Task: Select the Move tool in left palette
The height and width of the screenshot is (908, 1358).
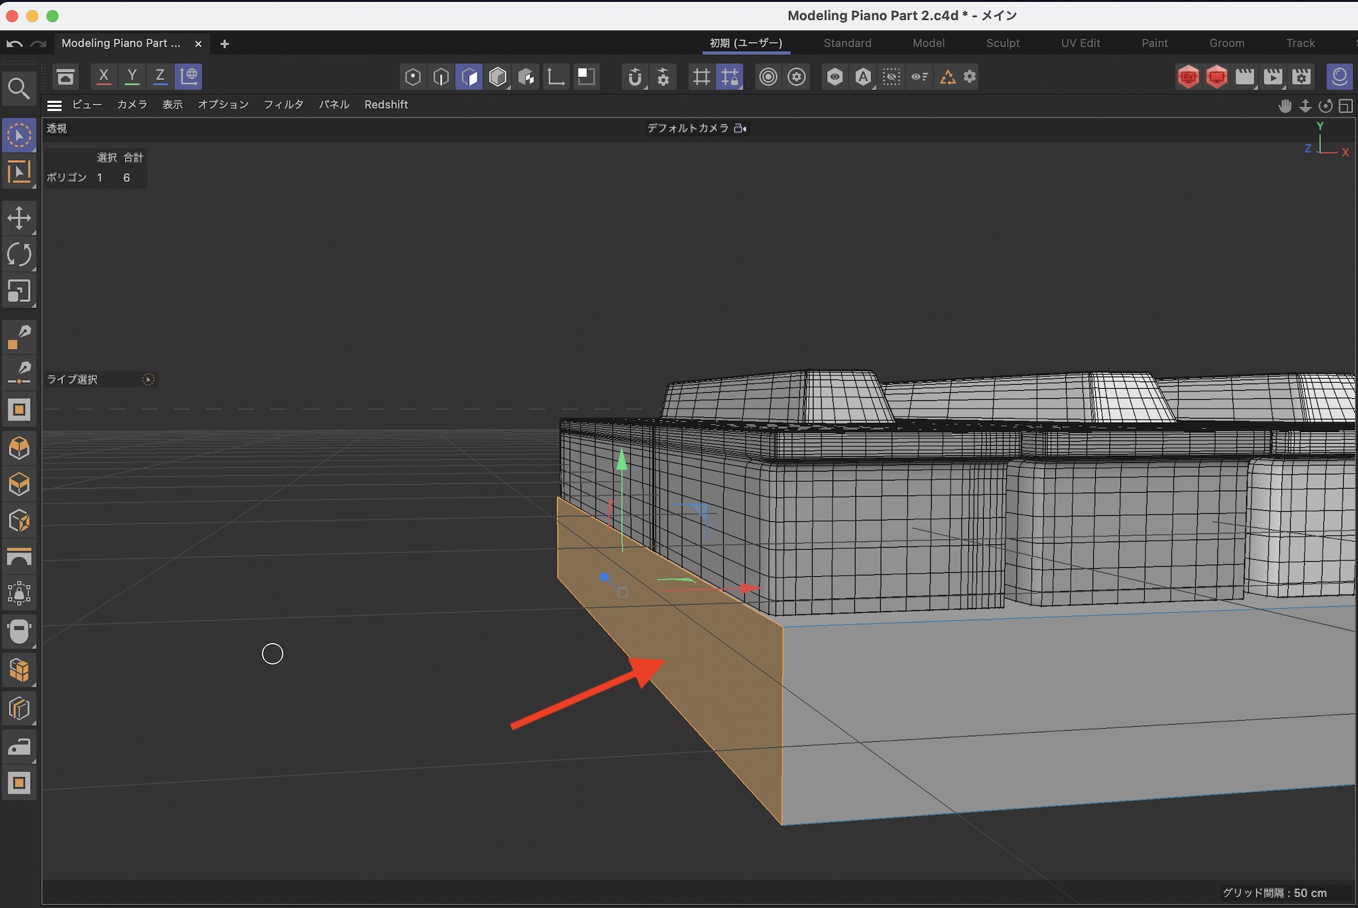Action: click(19, 219)
